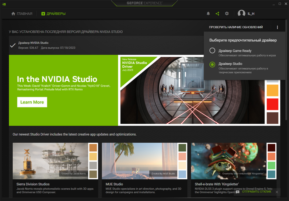The width and height of the screenshot is (289, 201).
Task: Click the oil rig thumbnail image
Action: pos(50,161)
